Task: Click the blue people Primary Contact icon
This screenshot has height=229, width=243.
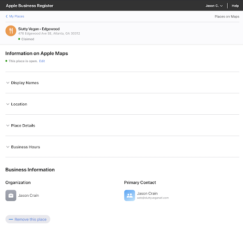Action: tap(130, 195)
